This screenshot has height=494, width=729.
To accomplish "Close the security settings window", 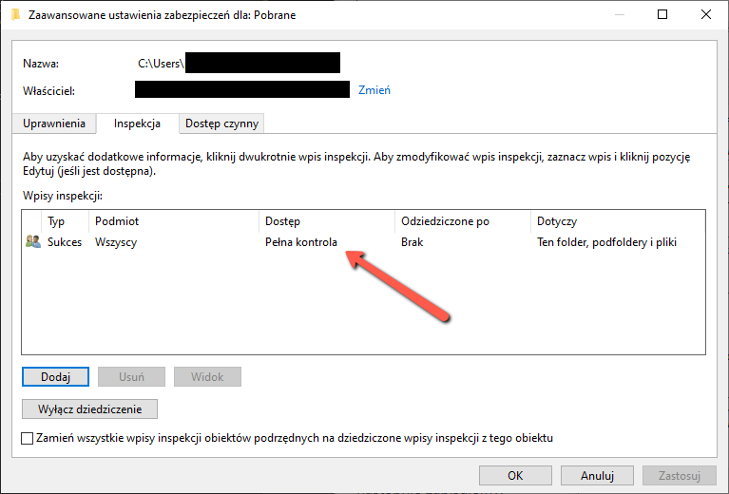I will [706, 14].
